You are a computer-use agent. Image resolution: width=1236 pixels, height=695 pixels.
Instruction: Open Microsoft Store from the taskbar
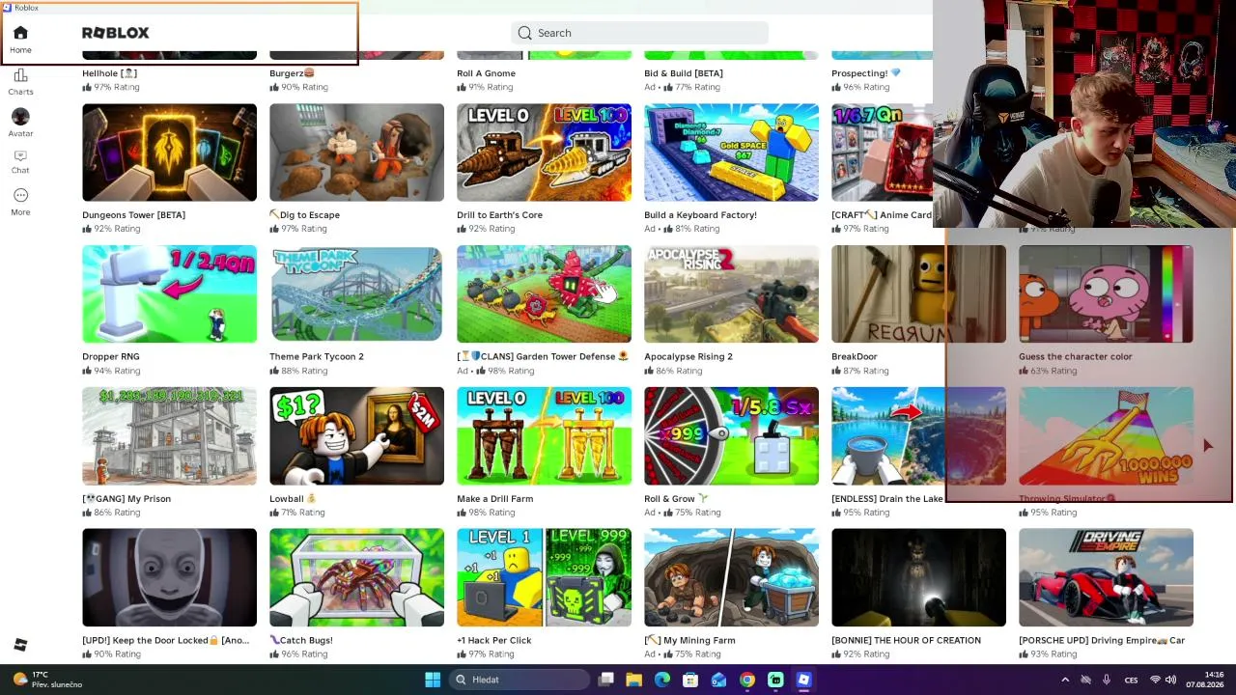[690, 680]
